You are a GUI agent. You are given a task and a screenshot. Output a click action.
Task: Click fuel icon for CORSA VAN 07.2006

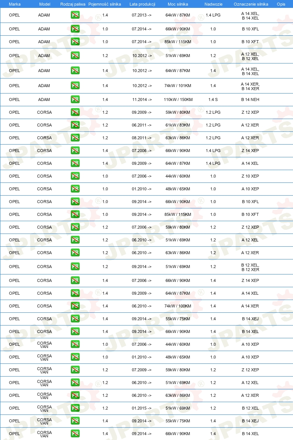pyautogui.click(x=75, y=344)
